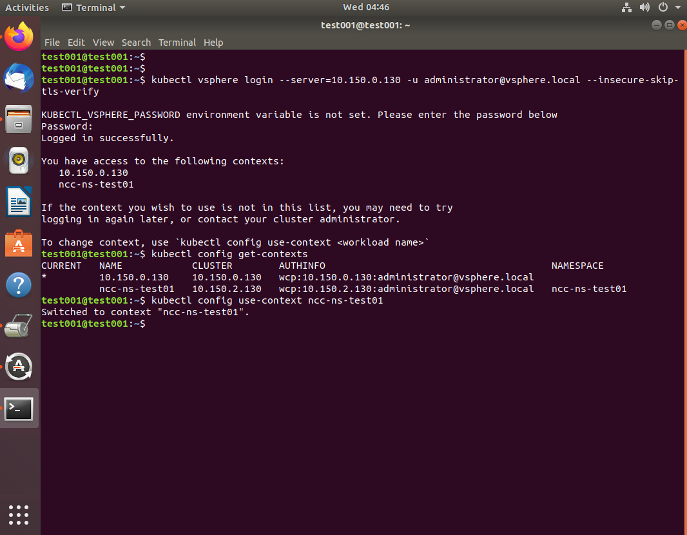This screenshot has height=535, width=687.
Task: Open the Edit menu
Action: coord(76,43)
